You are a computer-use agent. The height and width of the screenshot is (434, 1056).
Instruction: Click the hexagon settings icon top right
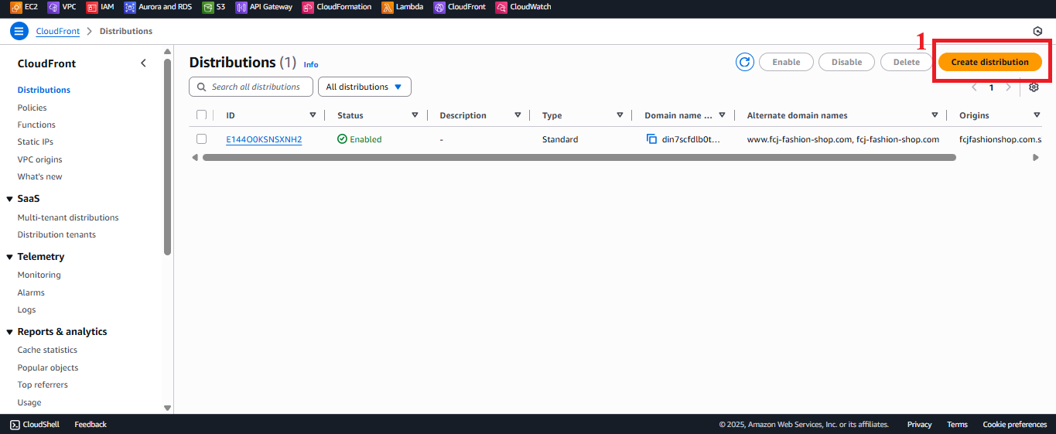[1037, 32]
